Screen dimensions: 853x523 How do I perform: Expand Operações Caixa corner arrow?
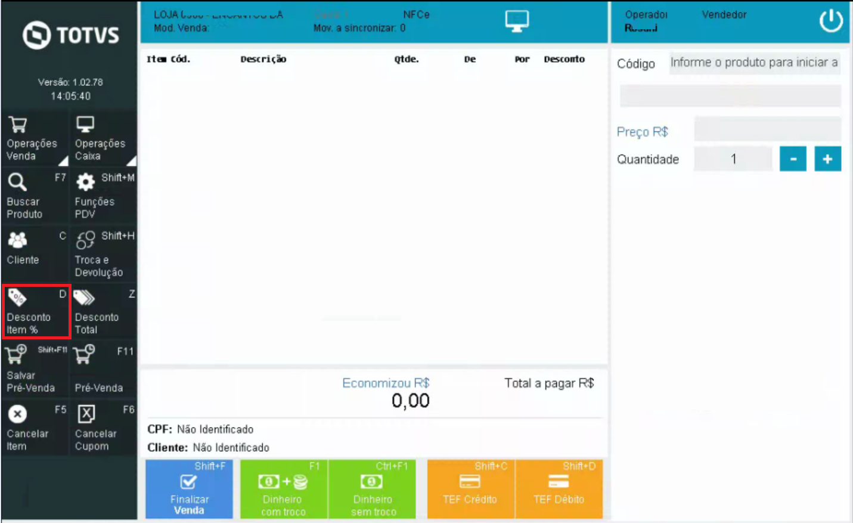coord(132,160)
